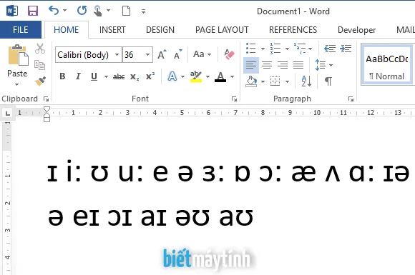
Task: Open underline style dropdown arrow
Action: coord(106,77)
